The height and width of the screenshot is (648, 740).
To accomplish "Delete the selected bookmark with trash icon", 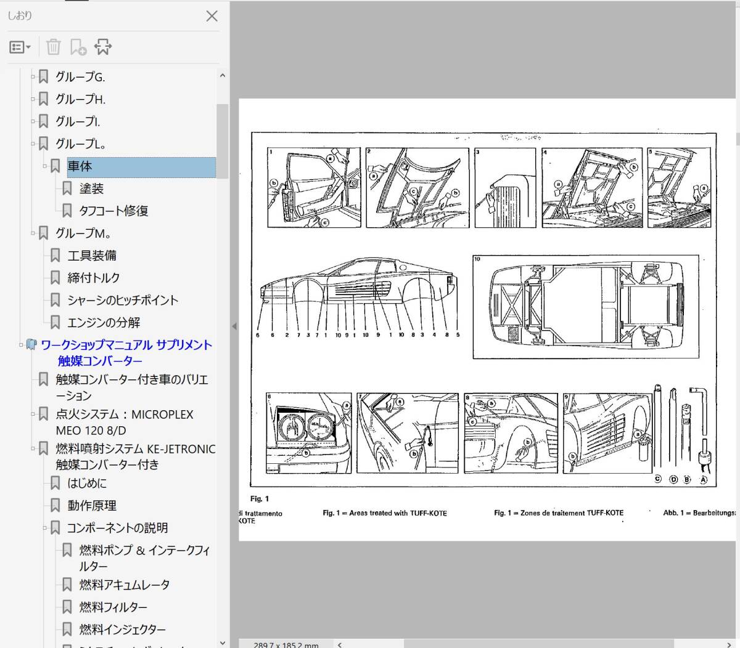I will 54,47.
